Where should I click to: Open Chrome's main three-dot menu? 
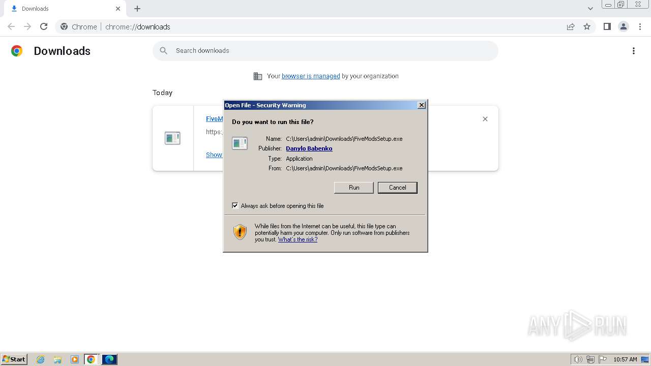[640, 26]
